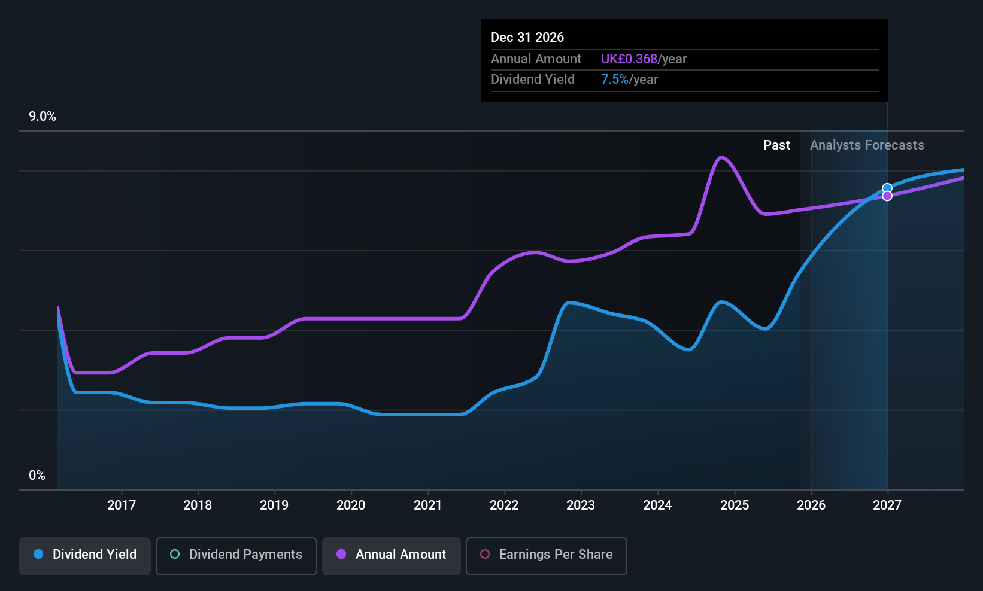The image size is (983, 591).
Task: Click the blue Dividend Yield legend dot
Action: (x=39, y=555)
